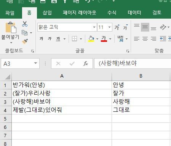Switch to 삽입 (Insert) tab
The height and width of the screenshot is (146, 171).
click(47, 13)
